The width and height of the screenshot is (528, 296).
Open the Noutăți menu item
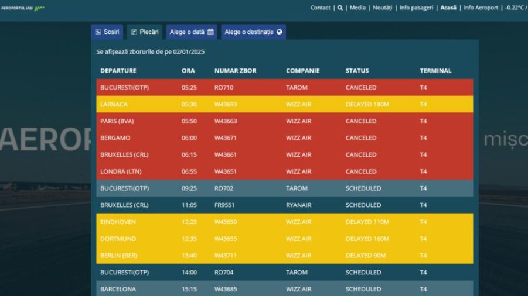click(383, 8)
